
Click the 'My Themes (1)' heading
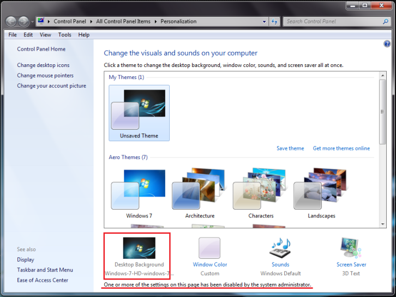coord(127,77)
